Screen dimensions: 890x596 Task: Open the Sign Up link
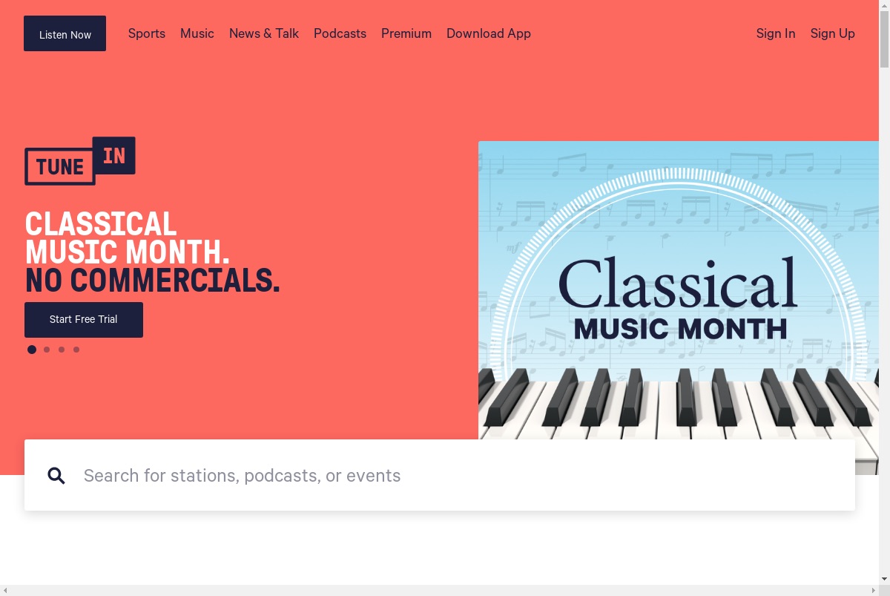click(833, 33)
